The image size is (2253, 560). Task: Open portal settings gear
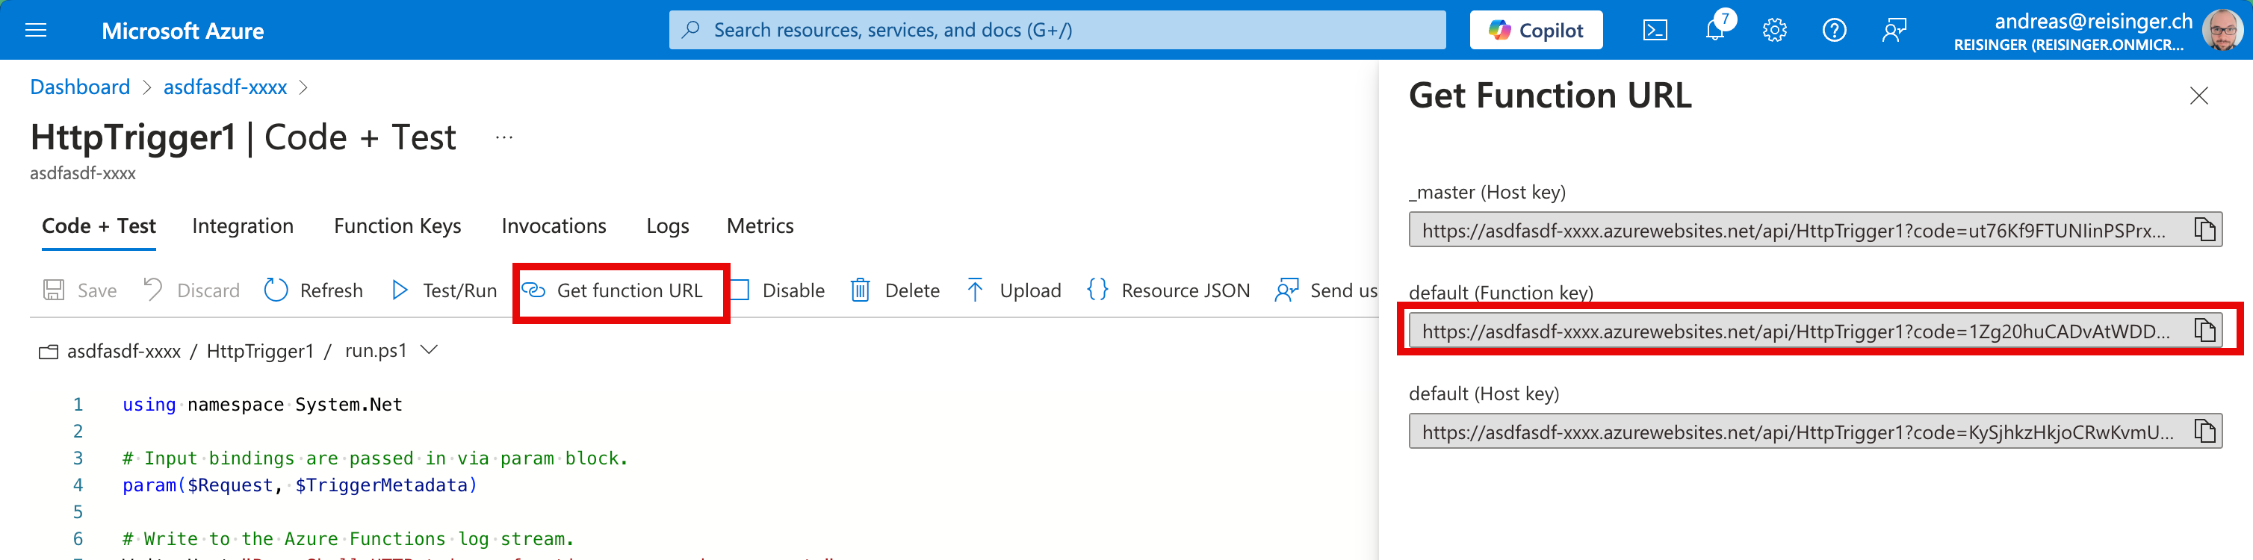(1775, 31)
